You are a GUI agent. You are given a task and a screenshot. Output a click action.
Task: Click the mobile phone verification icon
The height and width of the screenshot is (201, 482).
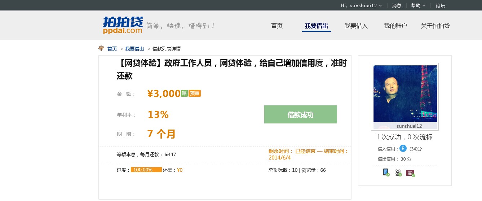pyautogui.click(x=386, y=172)
